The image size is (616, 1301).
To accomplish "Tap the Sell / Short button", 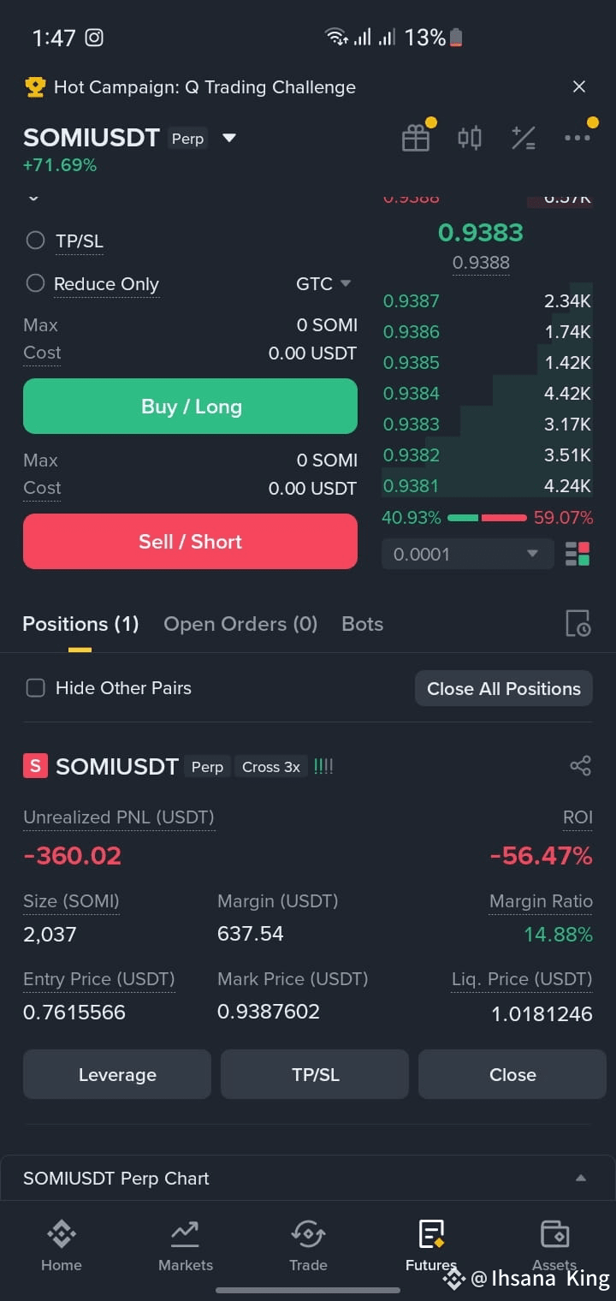I will 190,542.
